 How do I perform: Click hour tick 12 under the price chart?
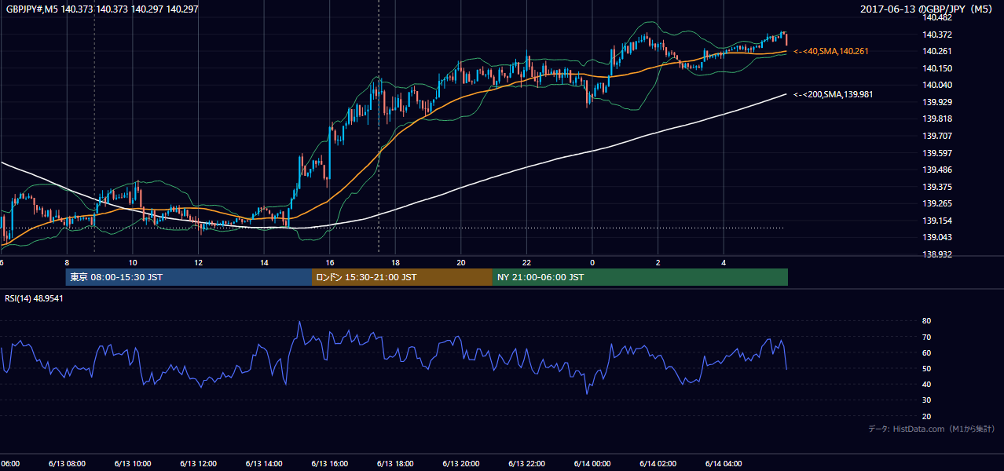click(x=198, y=262)
